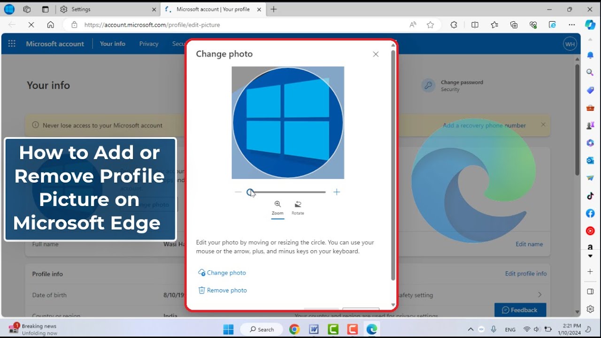Open the sidebar Games icon
This screenshot has width=601, height=338.
coord(590,125)
